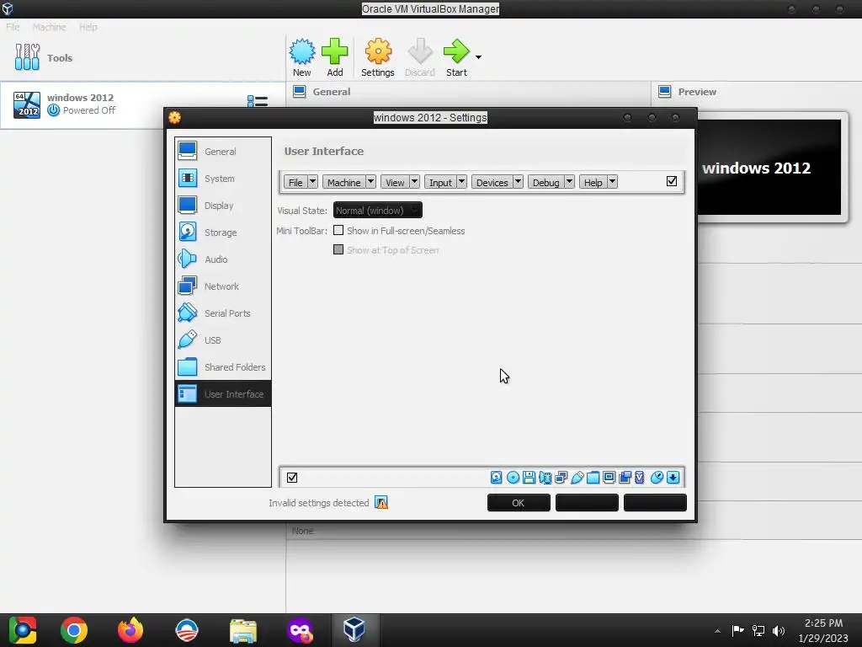Toggle the View menu button in editor

tap(395, 182)
